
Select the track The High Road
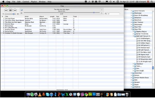[62, 19]
